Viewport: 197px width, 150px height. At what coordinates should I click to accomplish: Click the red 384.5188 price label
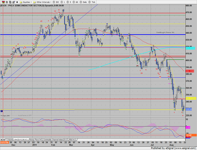coord(190,71)
